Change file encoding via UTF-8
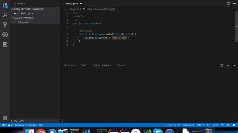Viewport: 238px width, 133px height. [x=200, y=125]
